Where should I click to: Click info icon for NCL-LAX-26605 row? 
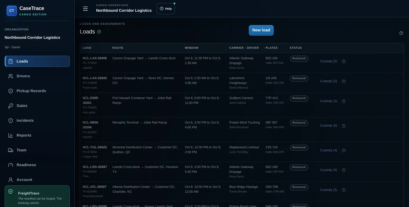344,81
